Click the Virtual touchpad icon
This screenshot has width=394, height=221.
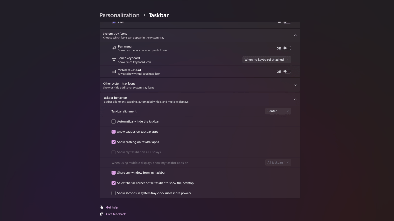pyautogui.click(x=114, y=71)
